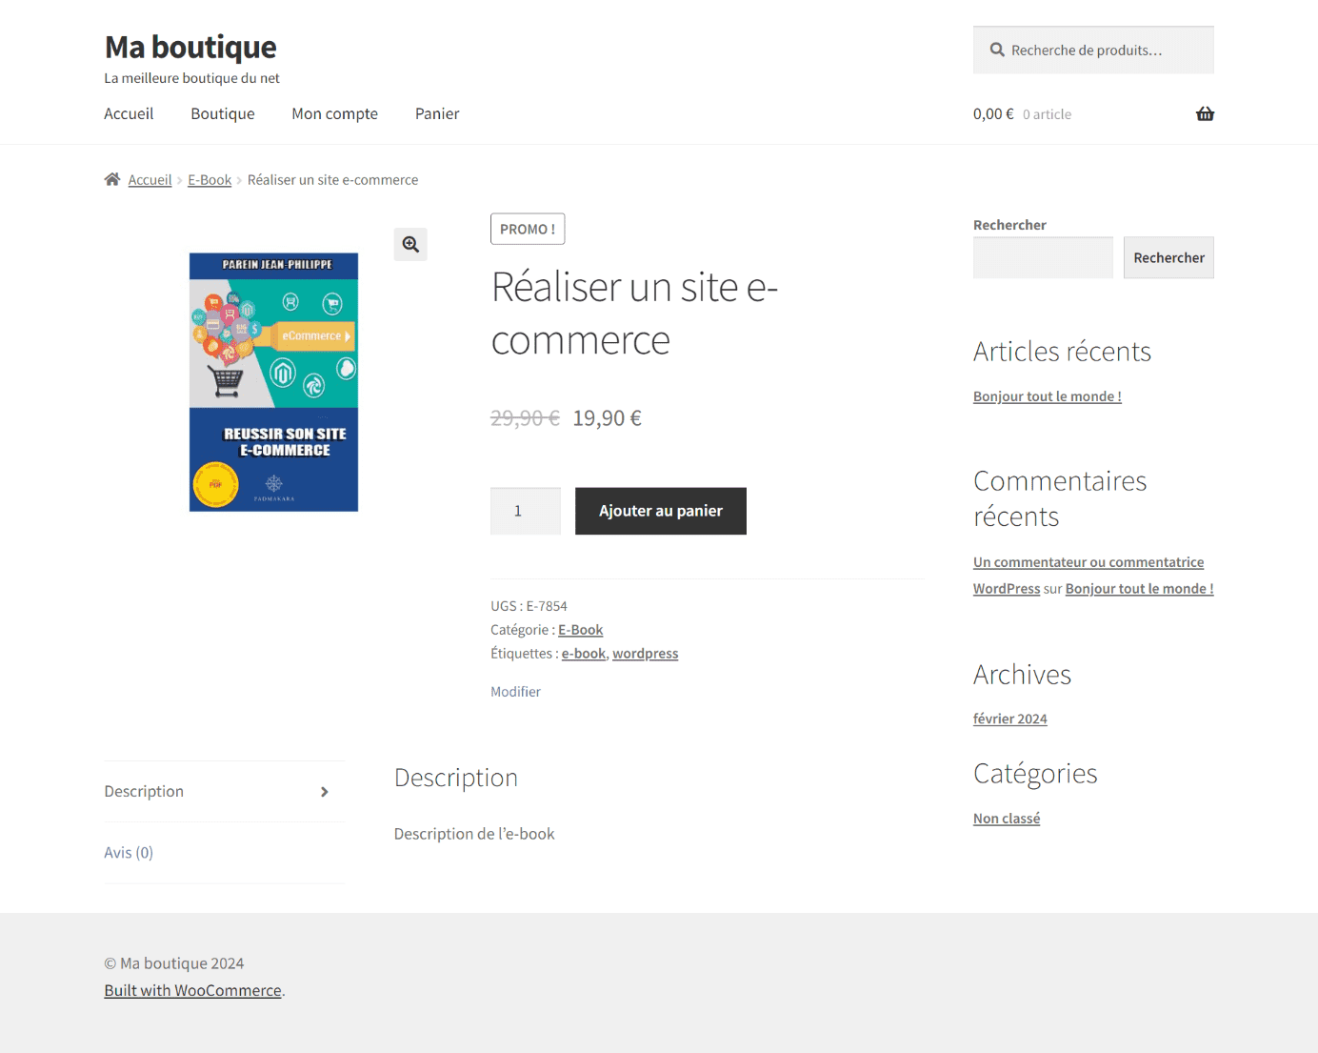Open the février 2024 archive link
This screenshot has width=1318, height=1053.
coord(1009,719)
